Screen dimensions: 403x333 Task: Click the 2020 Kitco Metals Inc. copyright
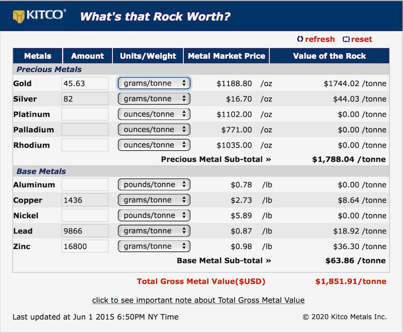coord(345,317)
